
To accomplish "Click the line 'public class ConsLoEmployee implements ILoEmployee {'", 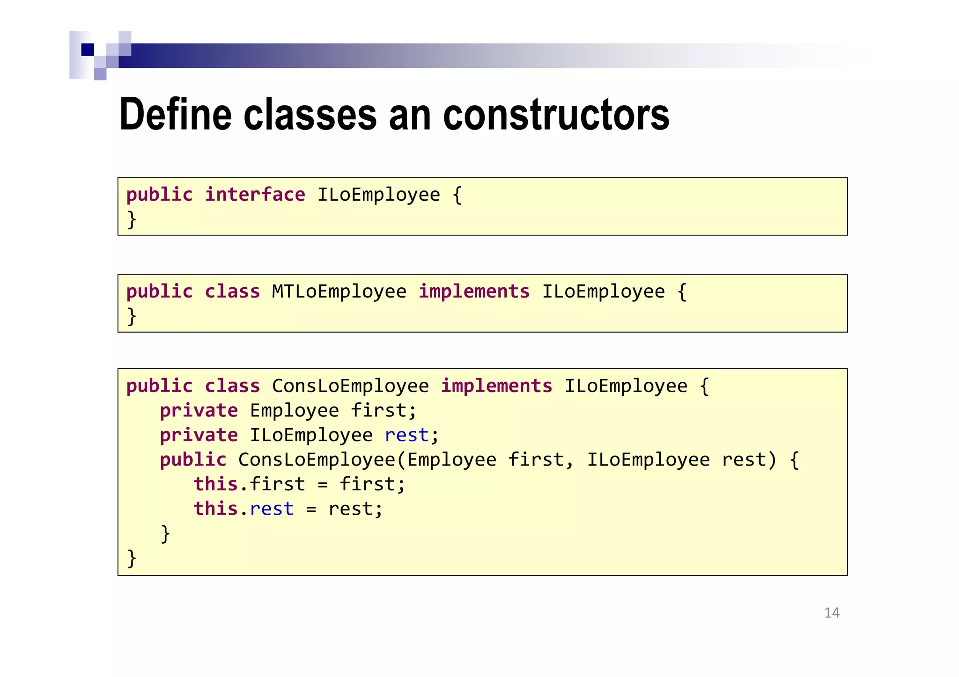I will (x=418, y=386).
